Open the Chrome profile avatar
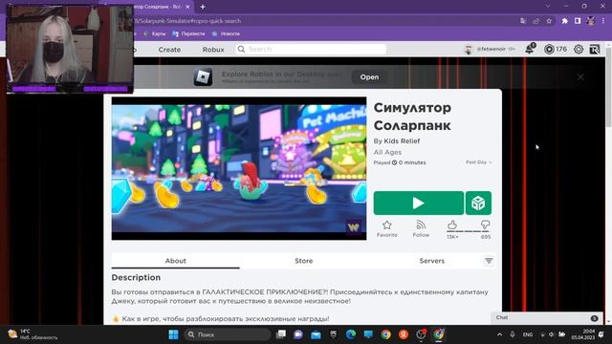Screen dimensions: 612x344 [x=591, y=21]
